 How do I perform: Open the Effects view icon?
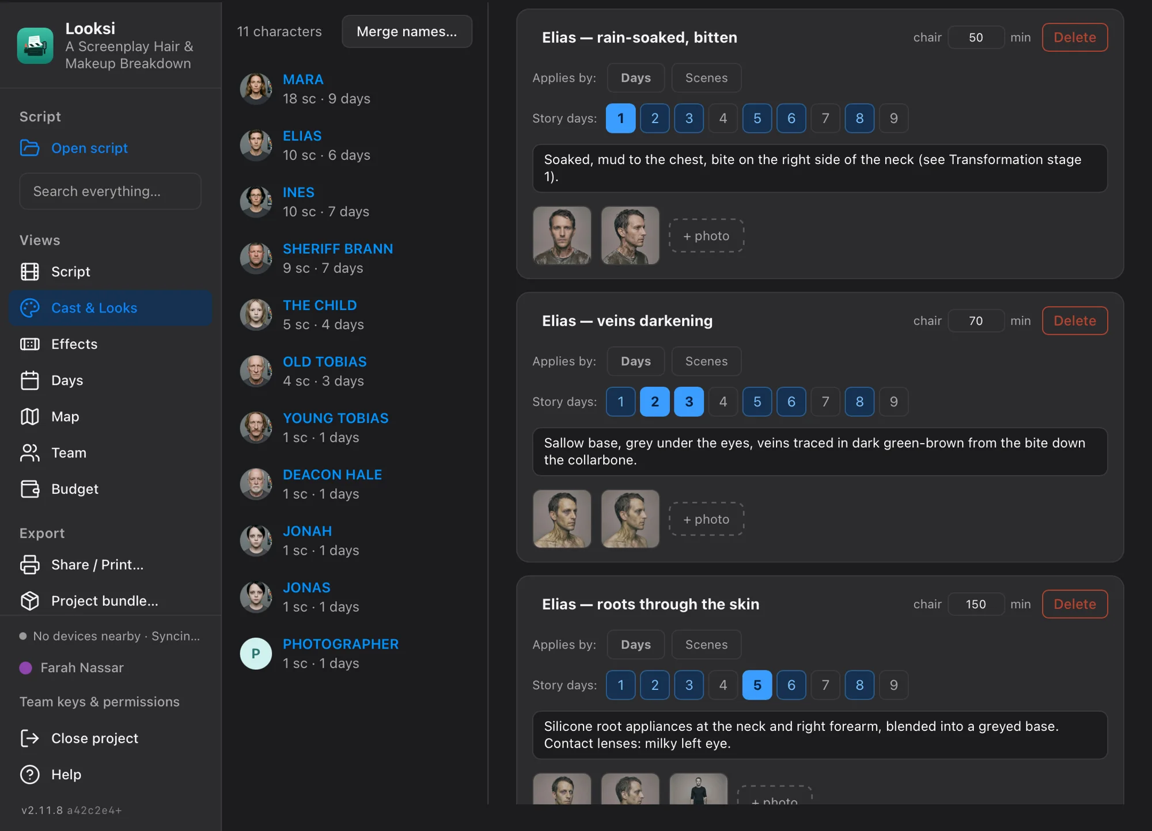coord(30,344)
